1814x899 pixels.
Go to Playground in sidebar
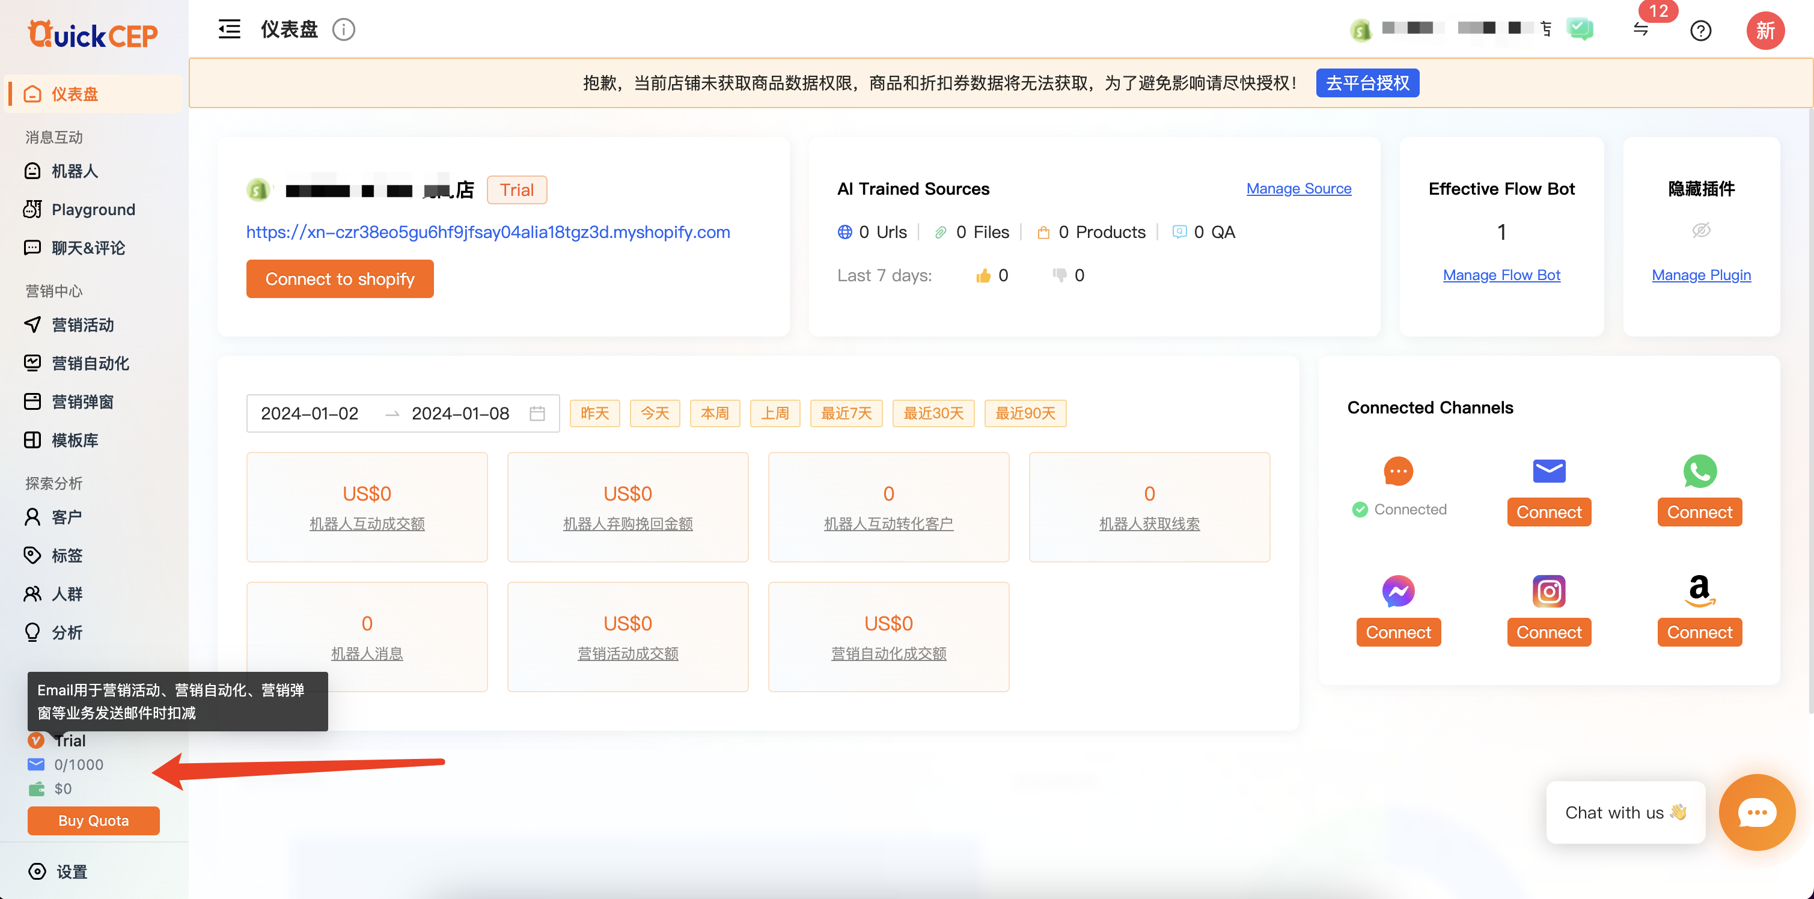93,210
